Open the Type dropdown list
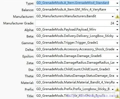Viewport: 120px width, 99px height. click(x=117, y=3)
